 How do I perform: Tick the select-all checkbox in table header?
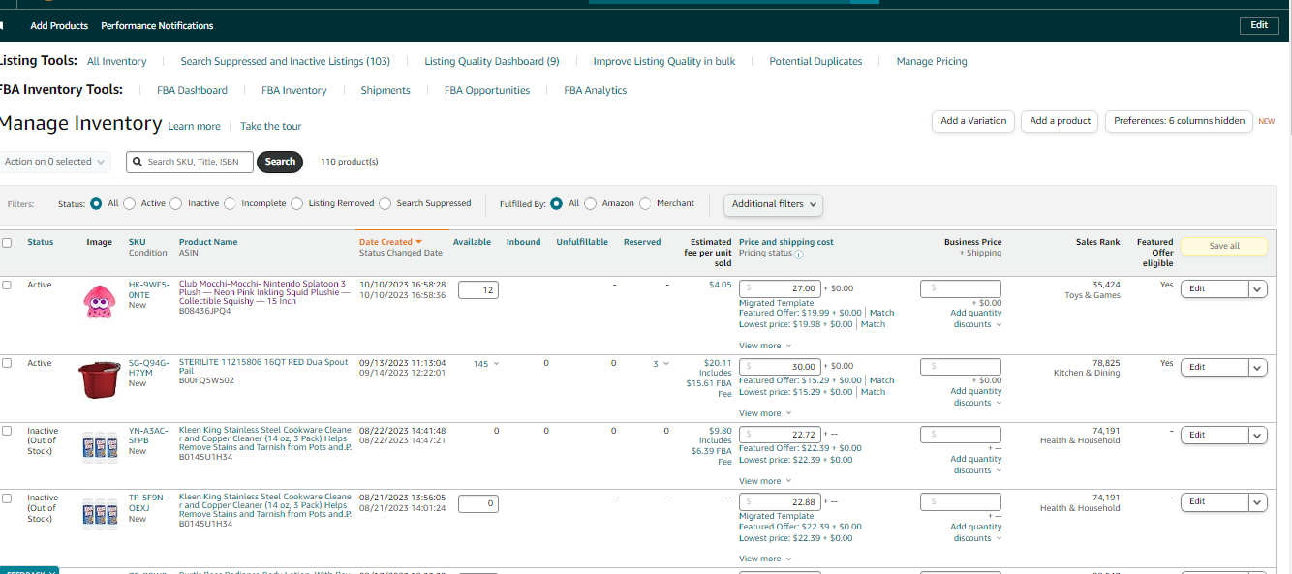point(7,243)
